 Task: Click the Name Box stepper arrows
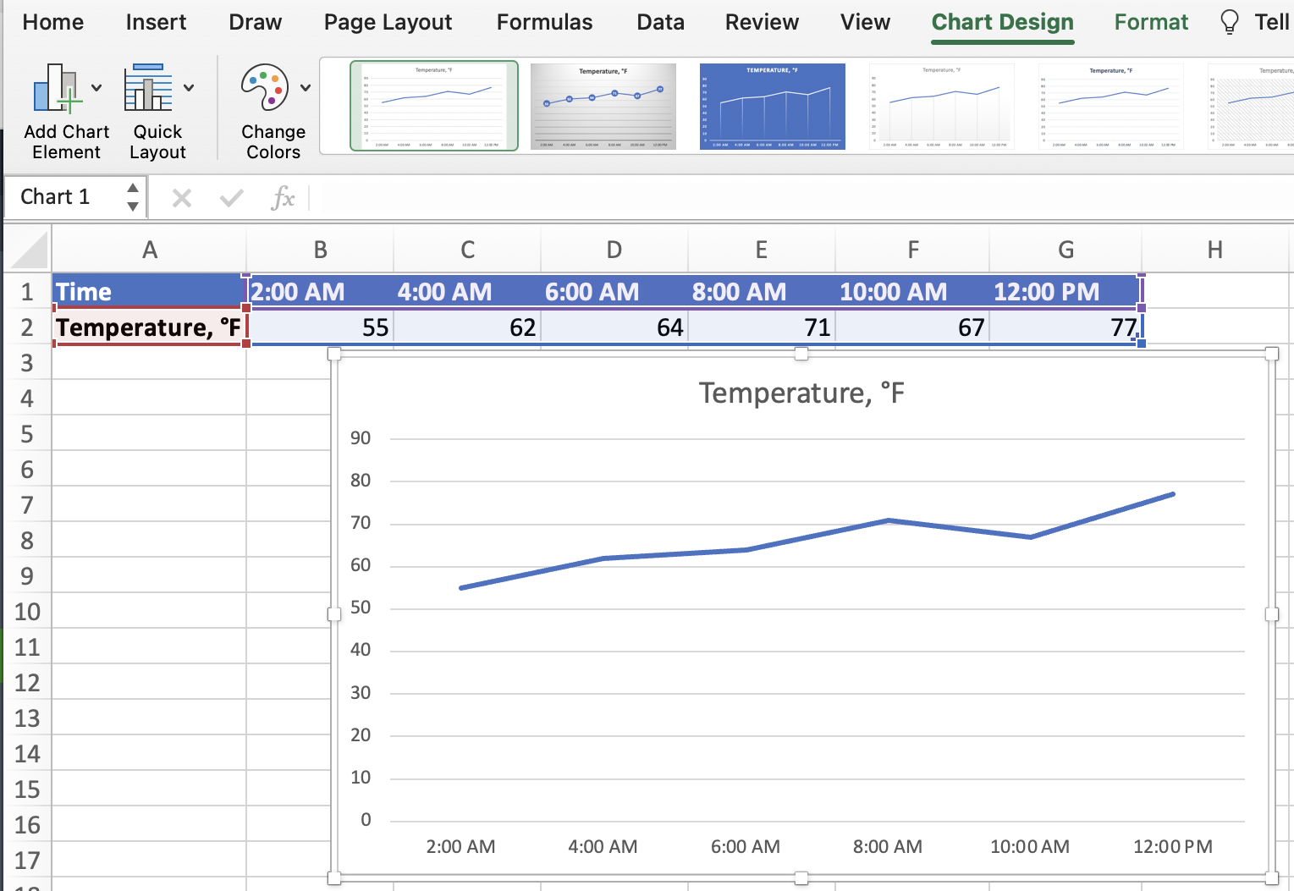(133, 197)
